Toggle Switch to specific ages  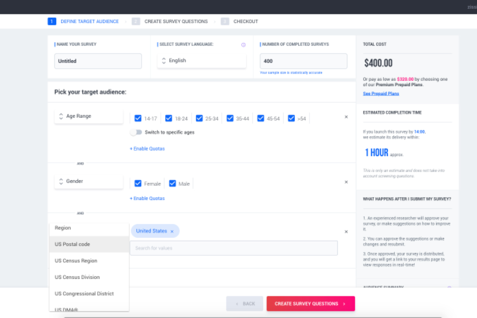click(137, 131)
